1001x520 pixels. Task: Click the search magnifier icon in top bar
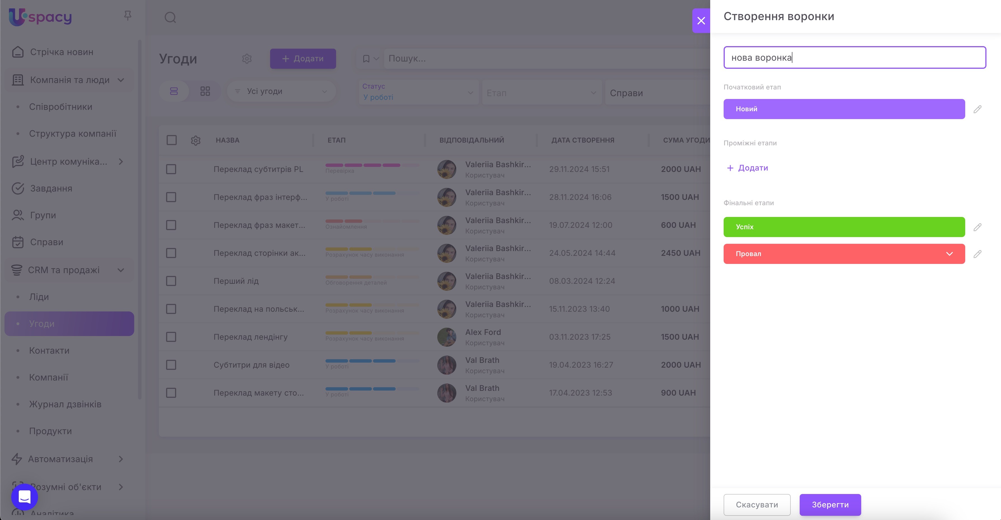coord(170,18)
